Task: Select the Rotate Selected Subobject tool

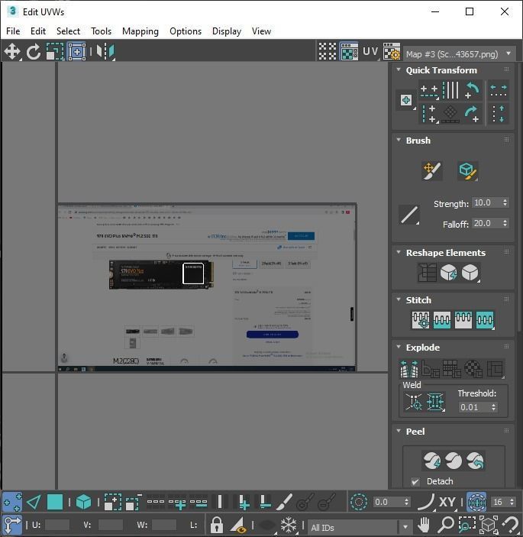Action: (x=33, y=52)
